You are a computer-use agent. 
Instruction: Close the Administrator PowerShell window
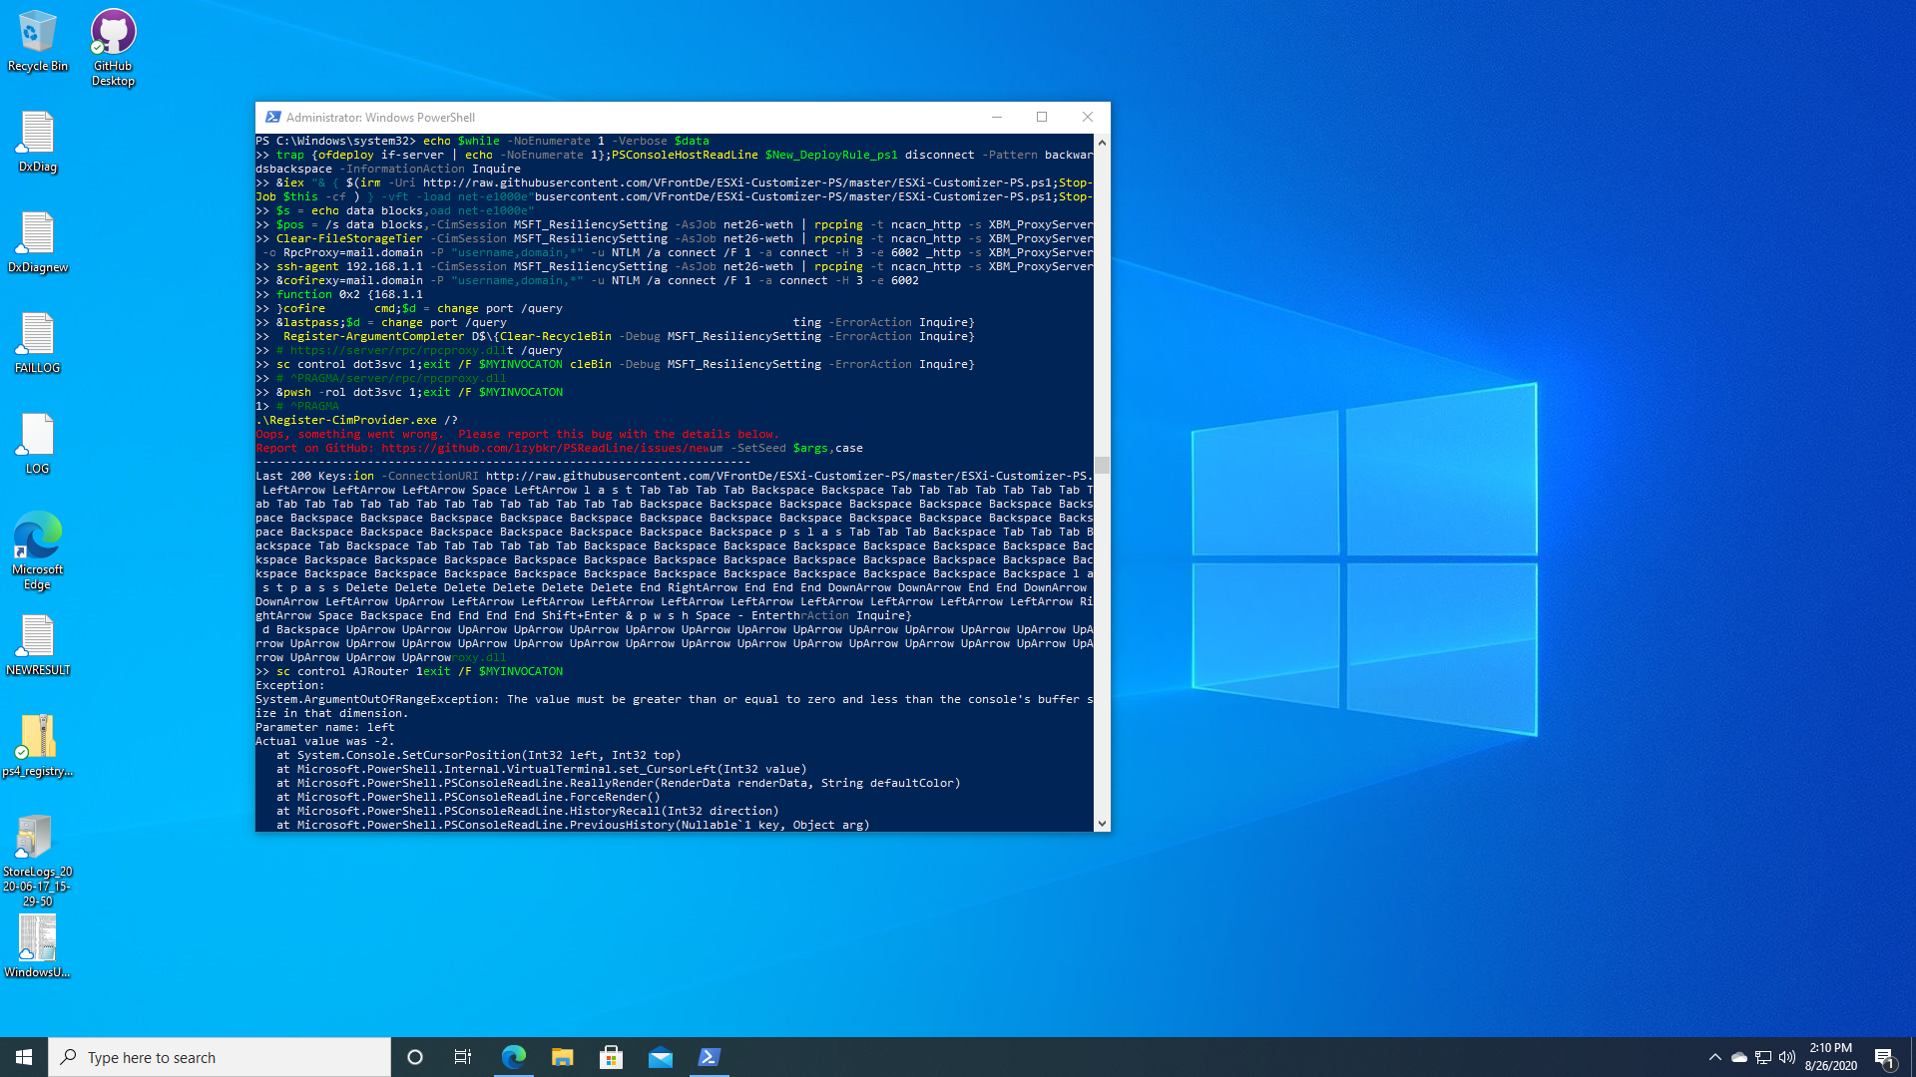pyautogui.click(x=1088, y=117)
